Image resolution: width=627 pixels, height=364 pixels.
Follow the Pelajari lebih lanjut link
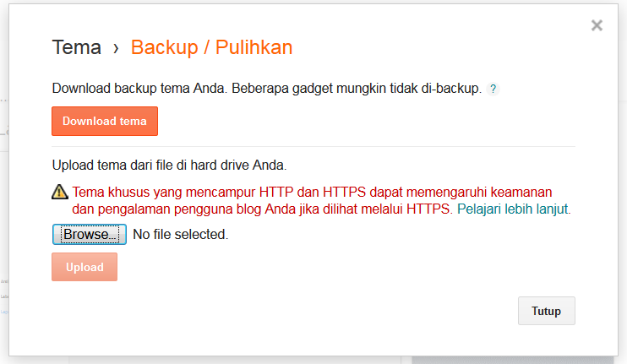pos(514,209)
